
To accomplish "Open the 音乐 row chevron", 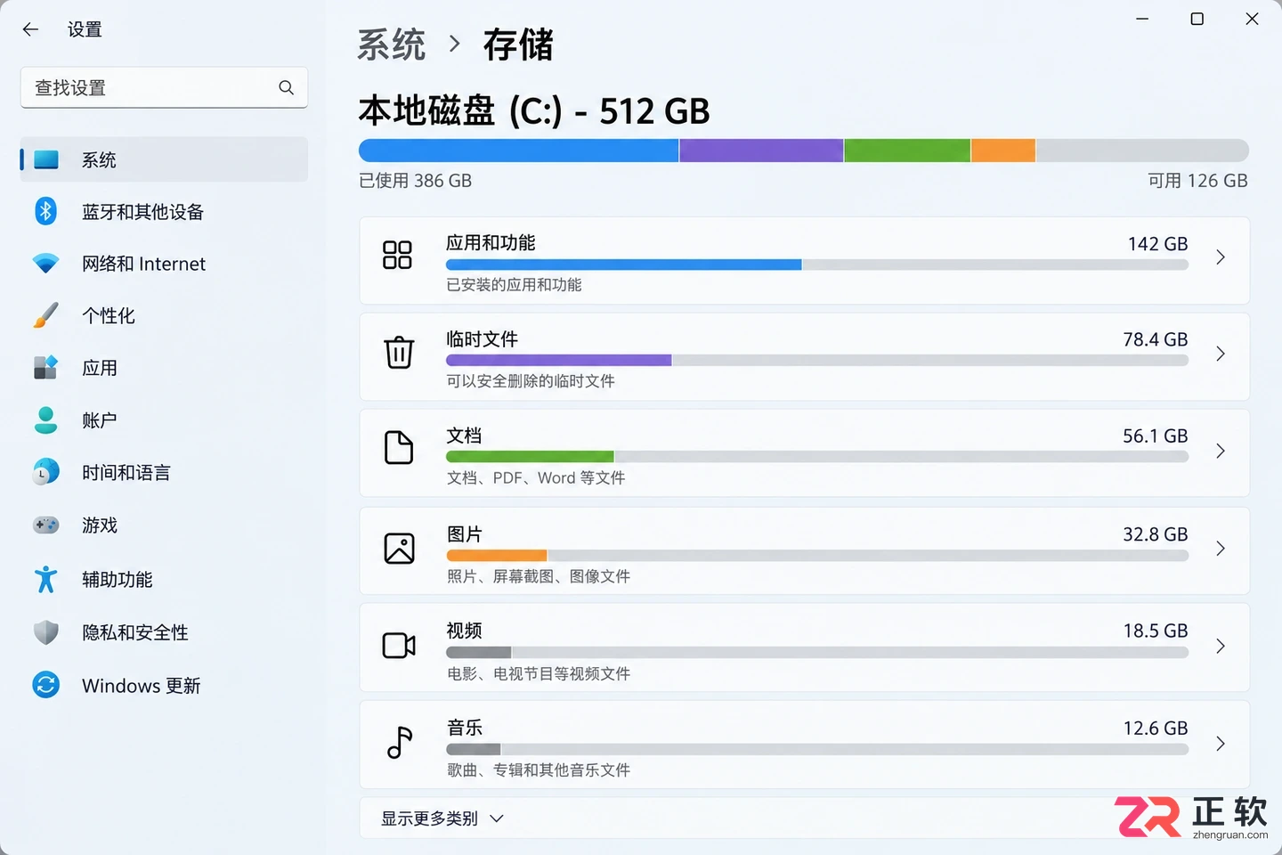I will pyautogui.click(x=1221, y=743).
